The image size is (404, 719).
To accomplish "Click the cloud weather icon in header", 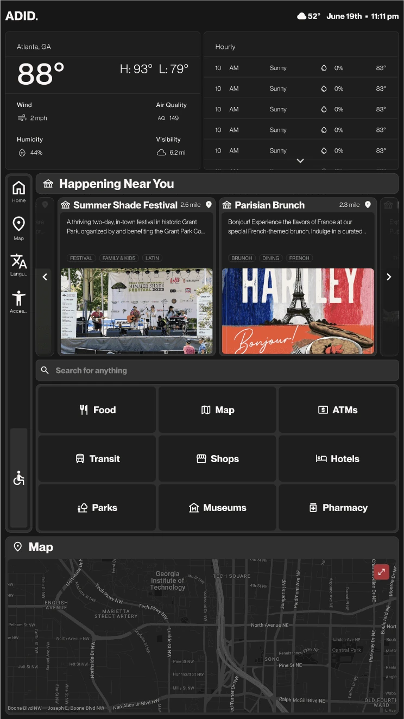I will point(301,16).
